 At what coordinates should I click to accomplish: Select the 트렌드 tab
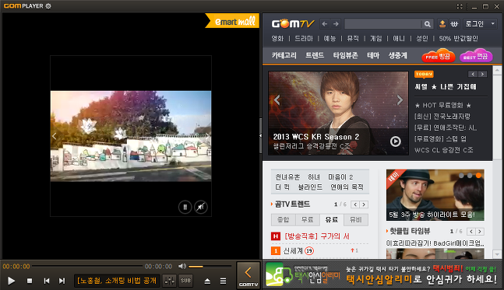click(x=315, y=55)
